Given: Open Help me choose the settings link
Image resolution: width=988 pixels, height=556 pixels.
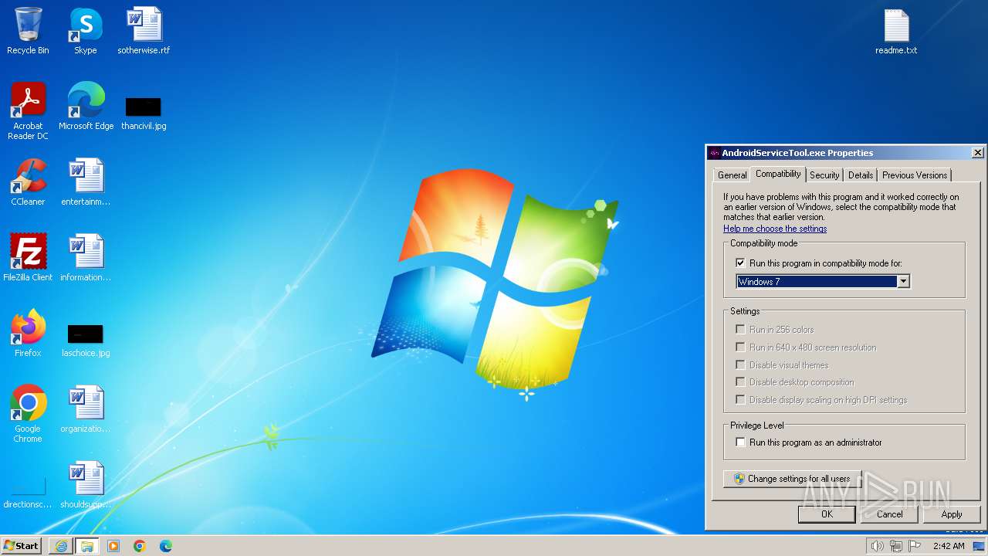Looking at the screenshot, I should coord(775,229).
